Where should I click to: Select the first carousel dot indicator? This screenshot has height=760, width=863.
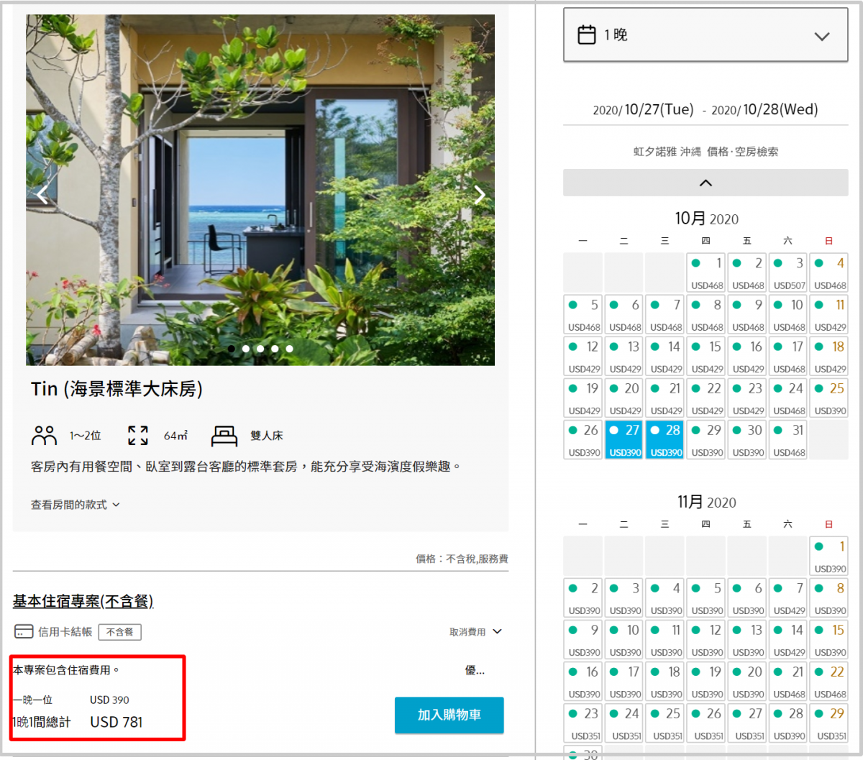pyautogui.click(x=232, y=349)
